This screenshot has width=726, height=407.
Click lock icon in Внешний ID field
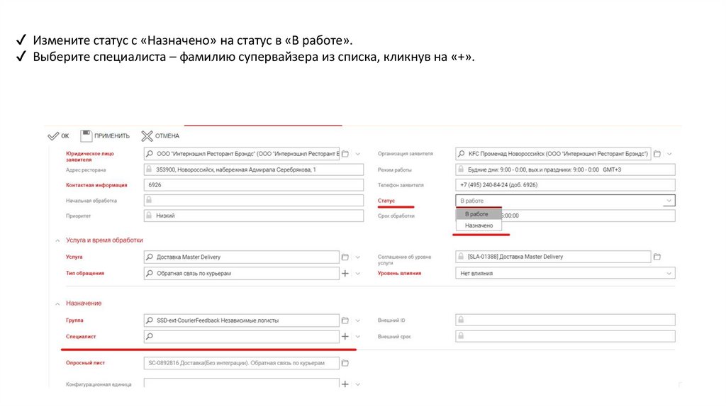click(x=461, y=320)
